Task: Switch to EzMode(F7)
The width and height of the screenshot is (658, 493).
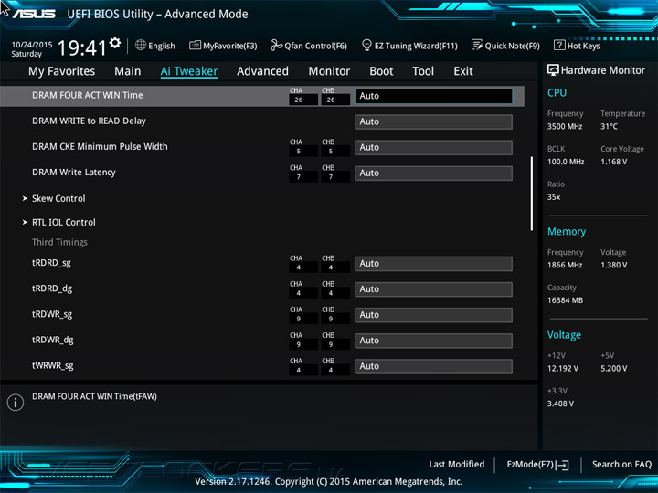Action: tap(537, 465)
